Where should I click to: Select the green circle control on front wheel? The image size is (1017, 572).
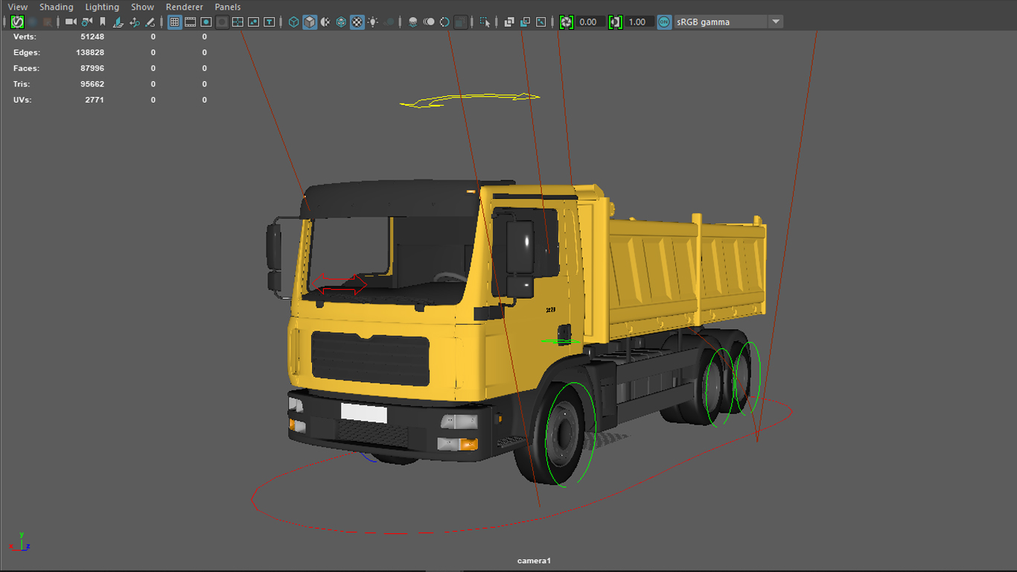[571, 434]
